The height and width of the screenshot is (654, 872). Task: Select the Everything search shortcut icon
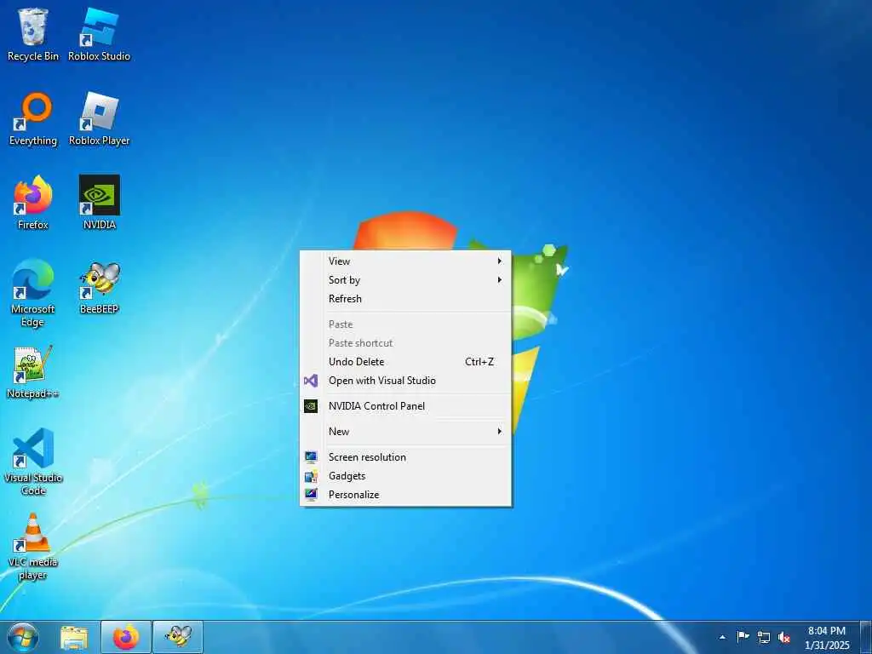(x=33, y=119)
